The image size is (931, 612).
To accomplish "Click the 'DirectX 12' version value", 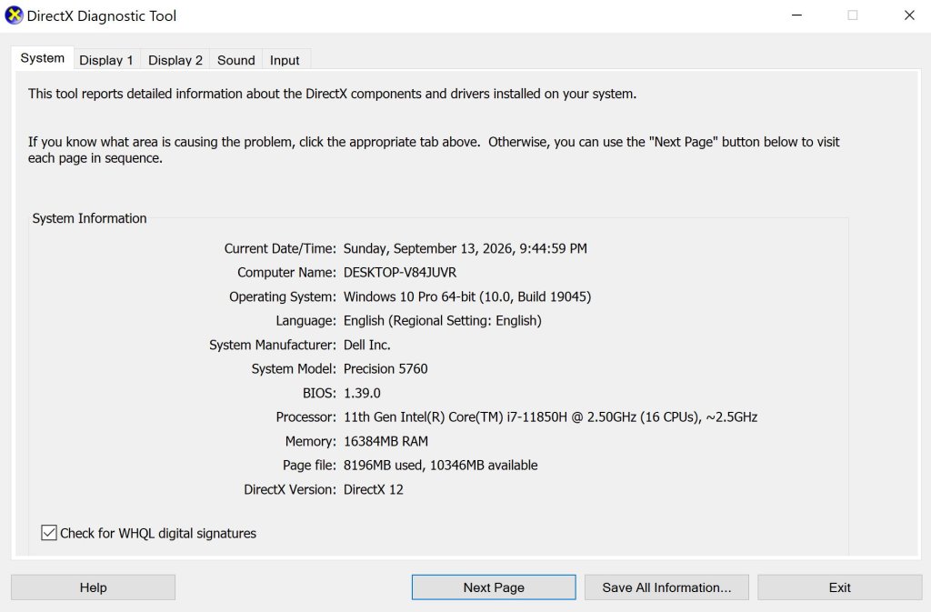I will click(x=374, y=489).
